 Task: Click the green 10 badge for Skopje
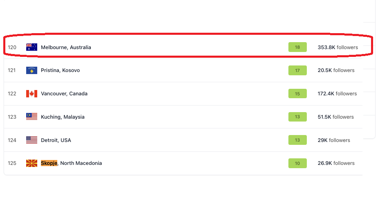click(297, 163)
